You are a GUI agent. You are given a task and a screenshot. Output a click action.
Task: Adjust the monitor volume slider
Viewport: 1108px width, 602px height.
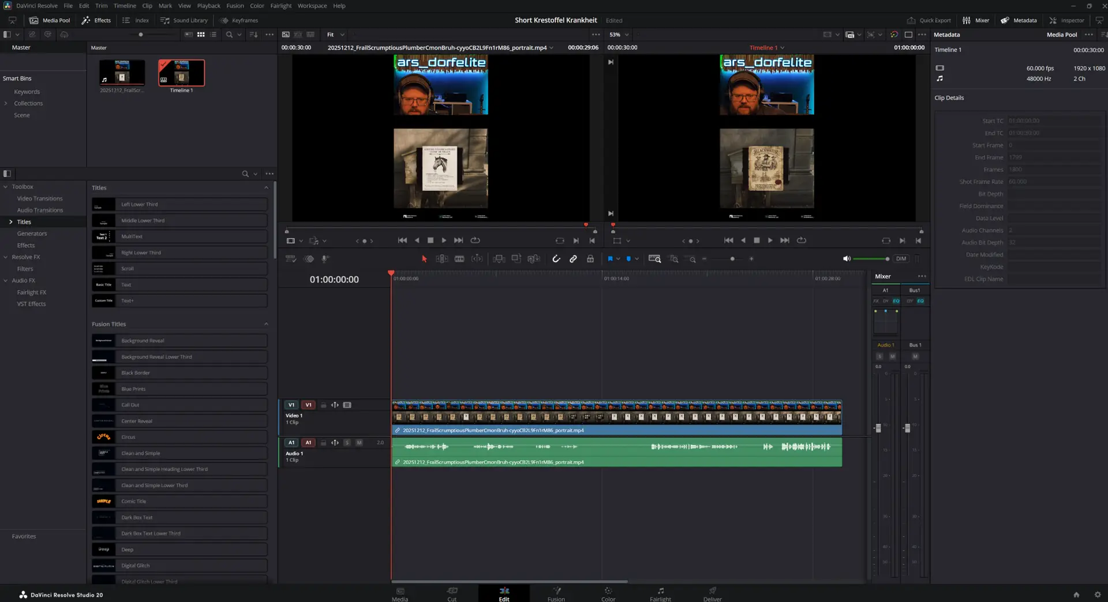click(871, 259)
